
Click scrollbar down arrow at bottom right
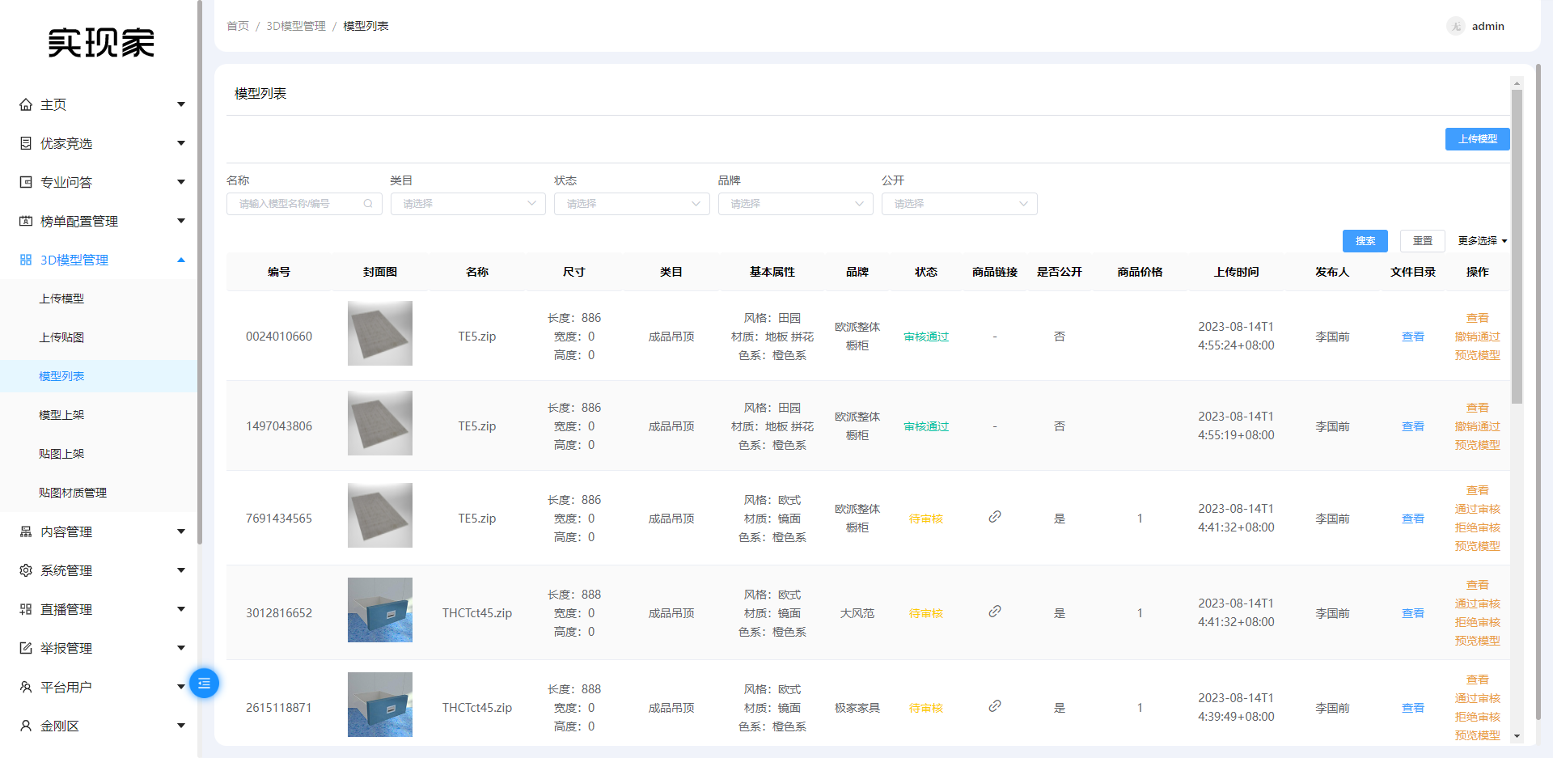pyautogui.click(x=1517, y=736)
